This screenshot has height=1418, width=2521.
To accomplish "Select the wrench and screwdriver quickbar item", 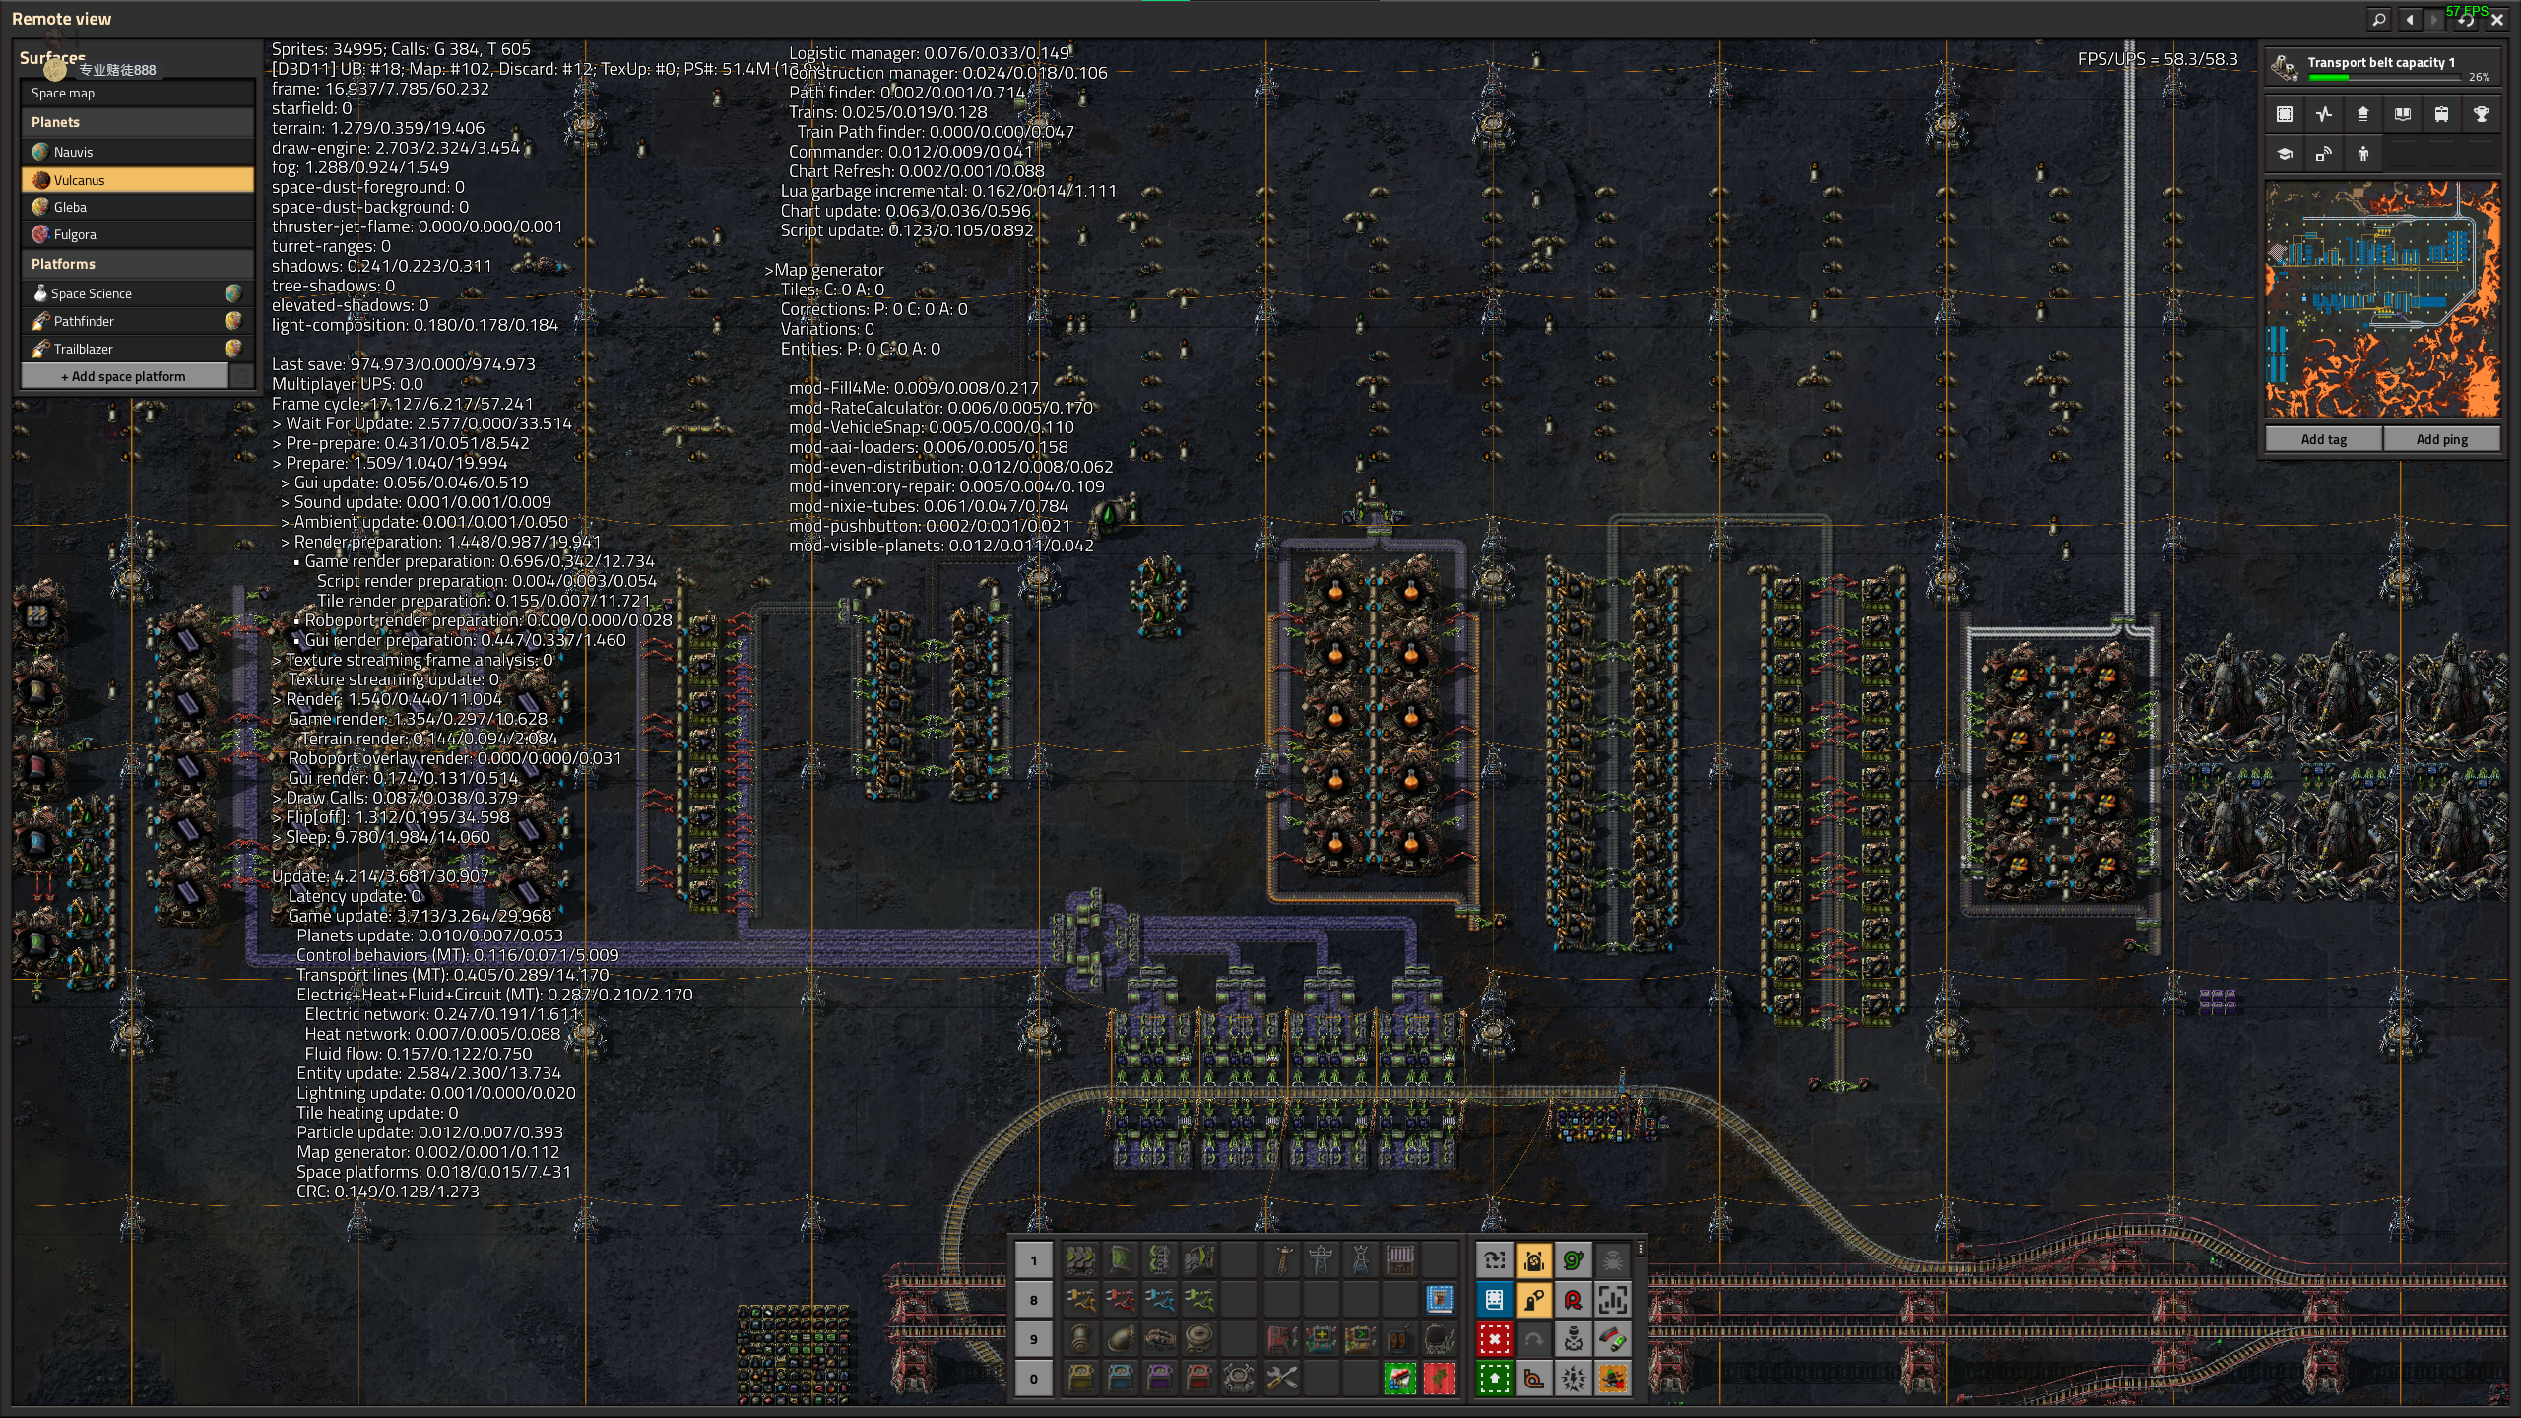I will coord(1281,1378).
